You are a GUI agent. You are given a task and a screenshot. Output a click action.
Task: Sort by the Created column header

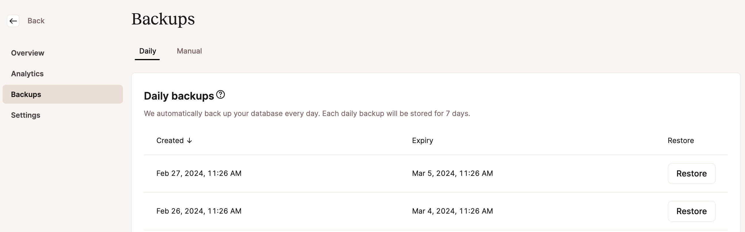[170, 140]
